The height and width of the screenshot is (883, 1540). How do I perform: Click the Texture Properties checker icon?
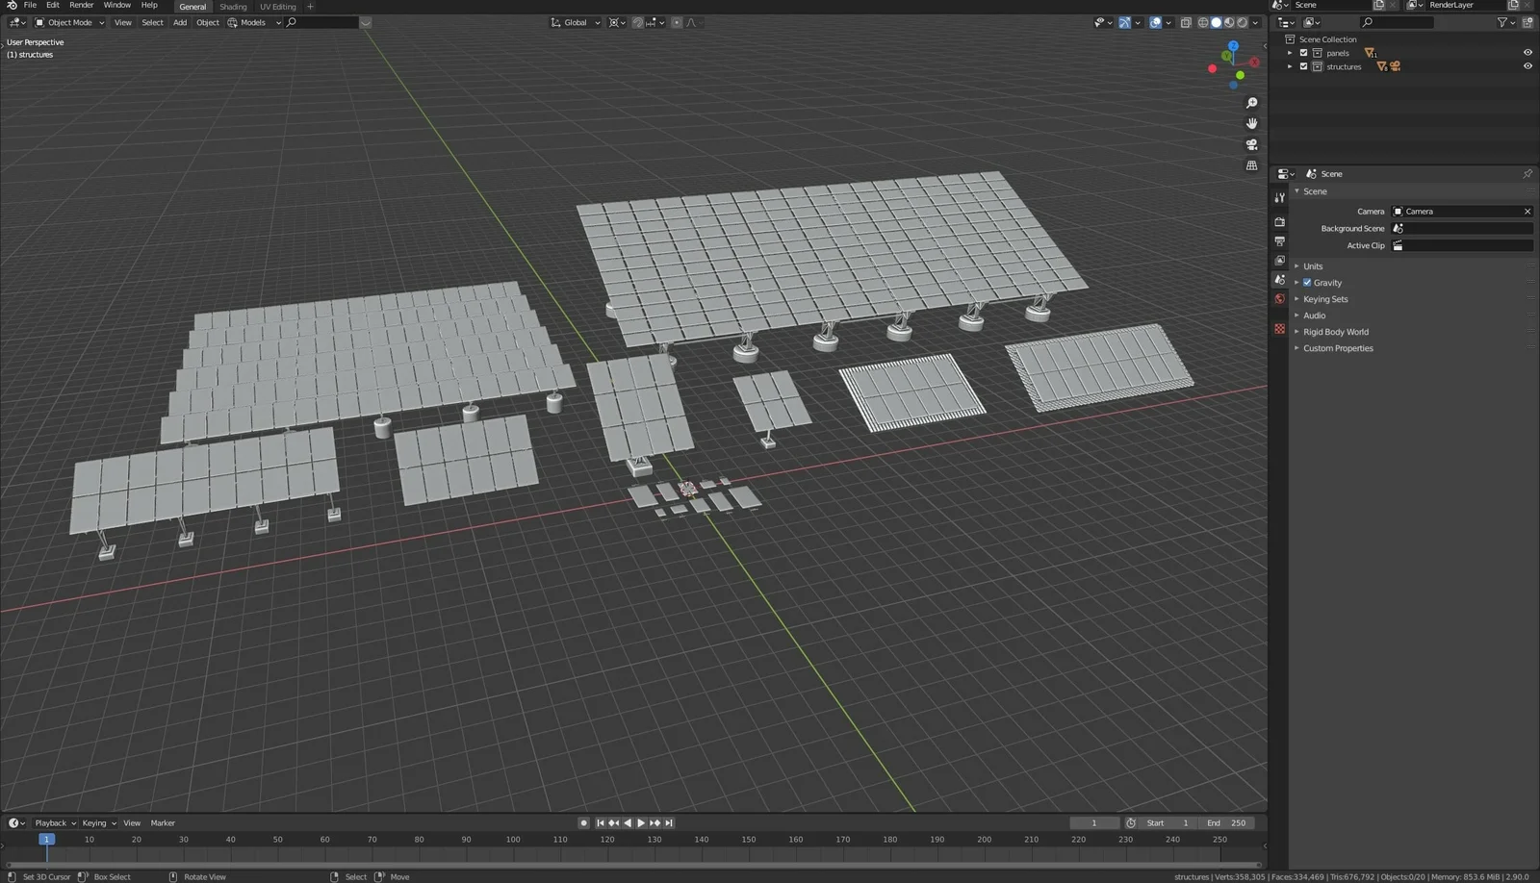(x=1279, y=328)
